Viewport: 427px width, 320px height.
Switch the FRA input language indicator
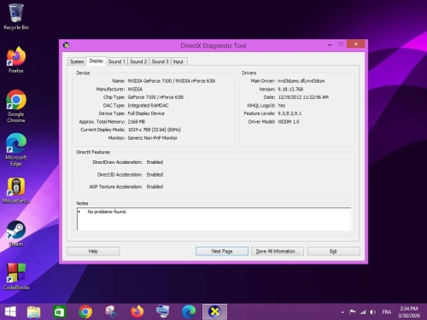coord(386,312)
